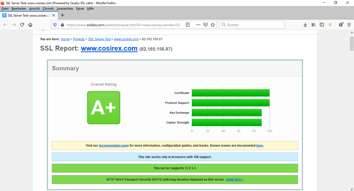Viewport: 354px width, 191px height.
Task: Follow the Home breadcrumb link
Action: [x=65, y=39]
